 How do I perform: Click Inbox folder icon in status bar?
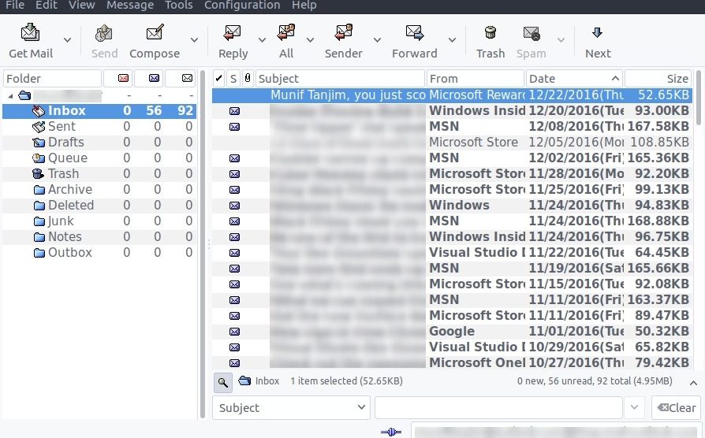pos(244,381)
